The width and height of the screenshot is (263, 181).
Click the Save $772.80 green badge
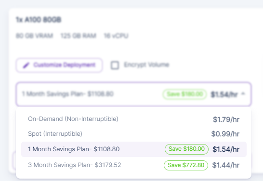tap(186, 165)
